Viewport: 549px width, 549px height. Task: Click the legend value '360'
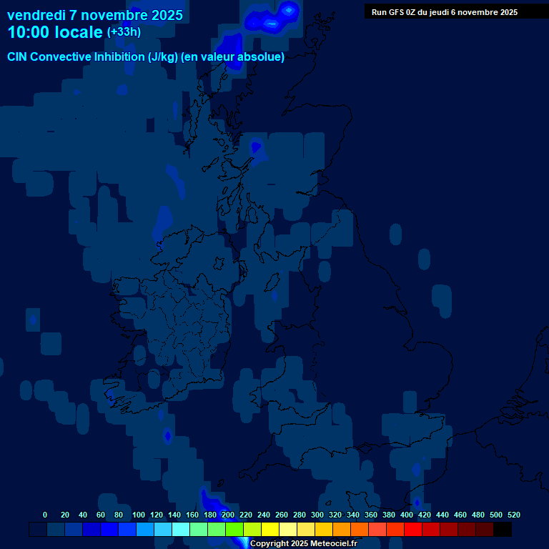[x=371, y=515]
